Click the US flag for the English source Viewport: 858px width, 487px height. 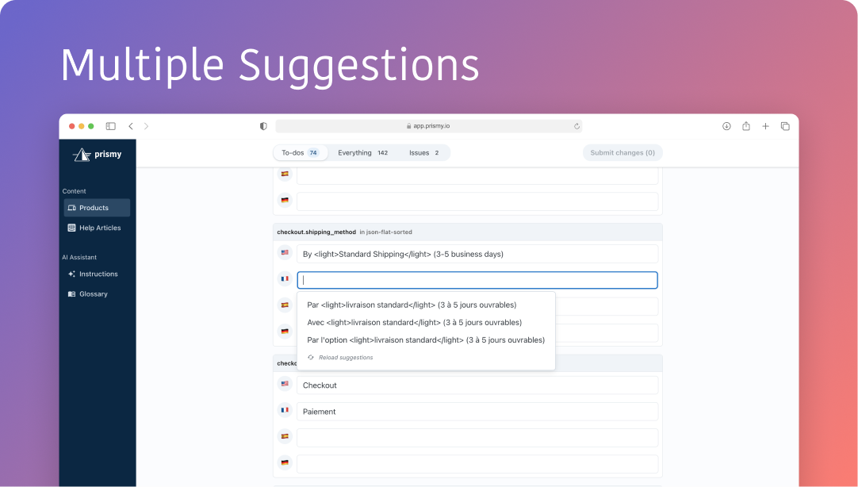(285, 252)
